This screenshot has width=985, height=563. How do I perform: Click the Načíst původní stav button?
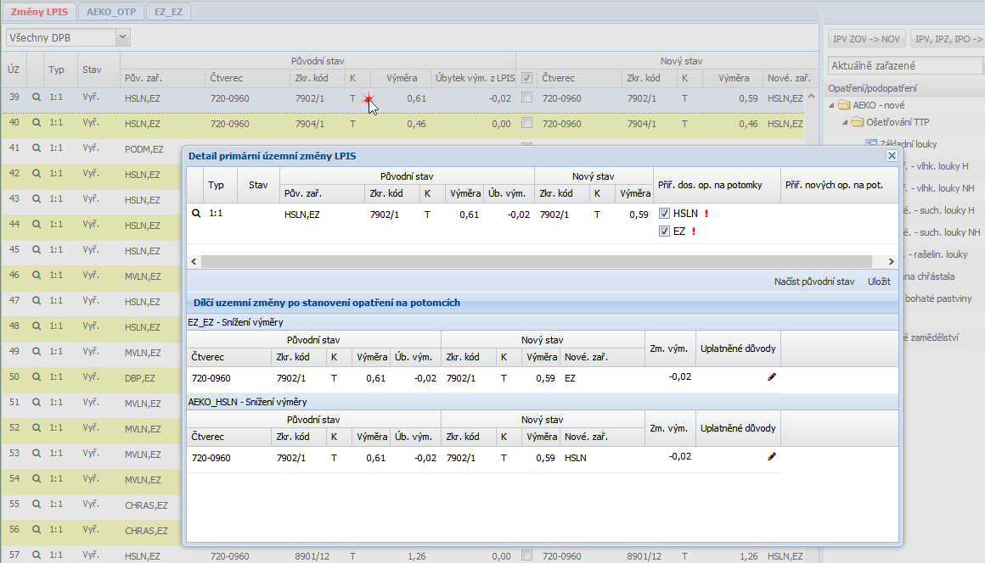coord(814,281)
